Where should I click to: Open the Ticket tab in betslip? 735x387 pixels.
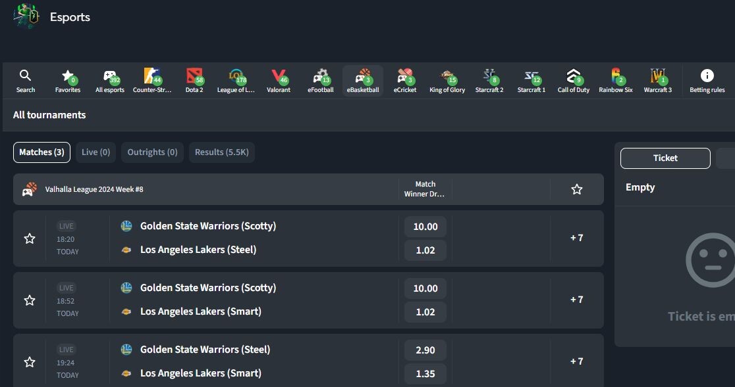tap(665, 158)
